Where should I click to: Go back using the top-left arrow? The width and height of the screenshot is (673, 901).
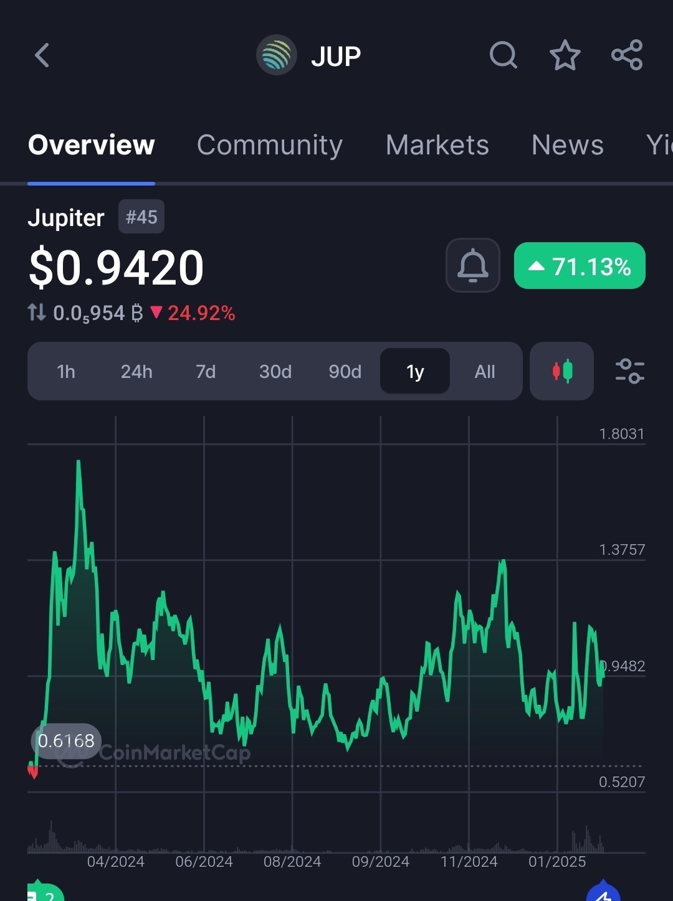42,55
